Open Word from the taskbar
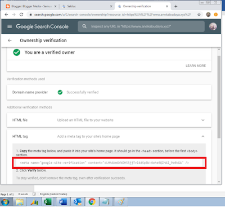 (62, 202)
